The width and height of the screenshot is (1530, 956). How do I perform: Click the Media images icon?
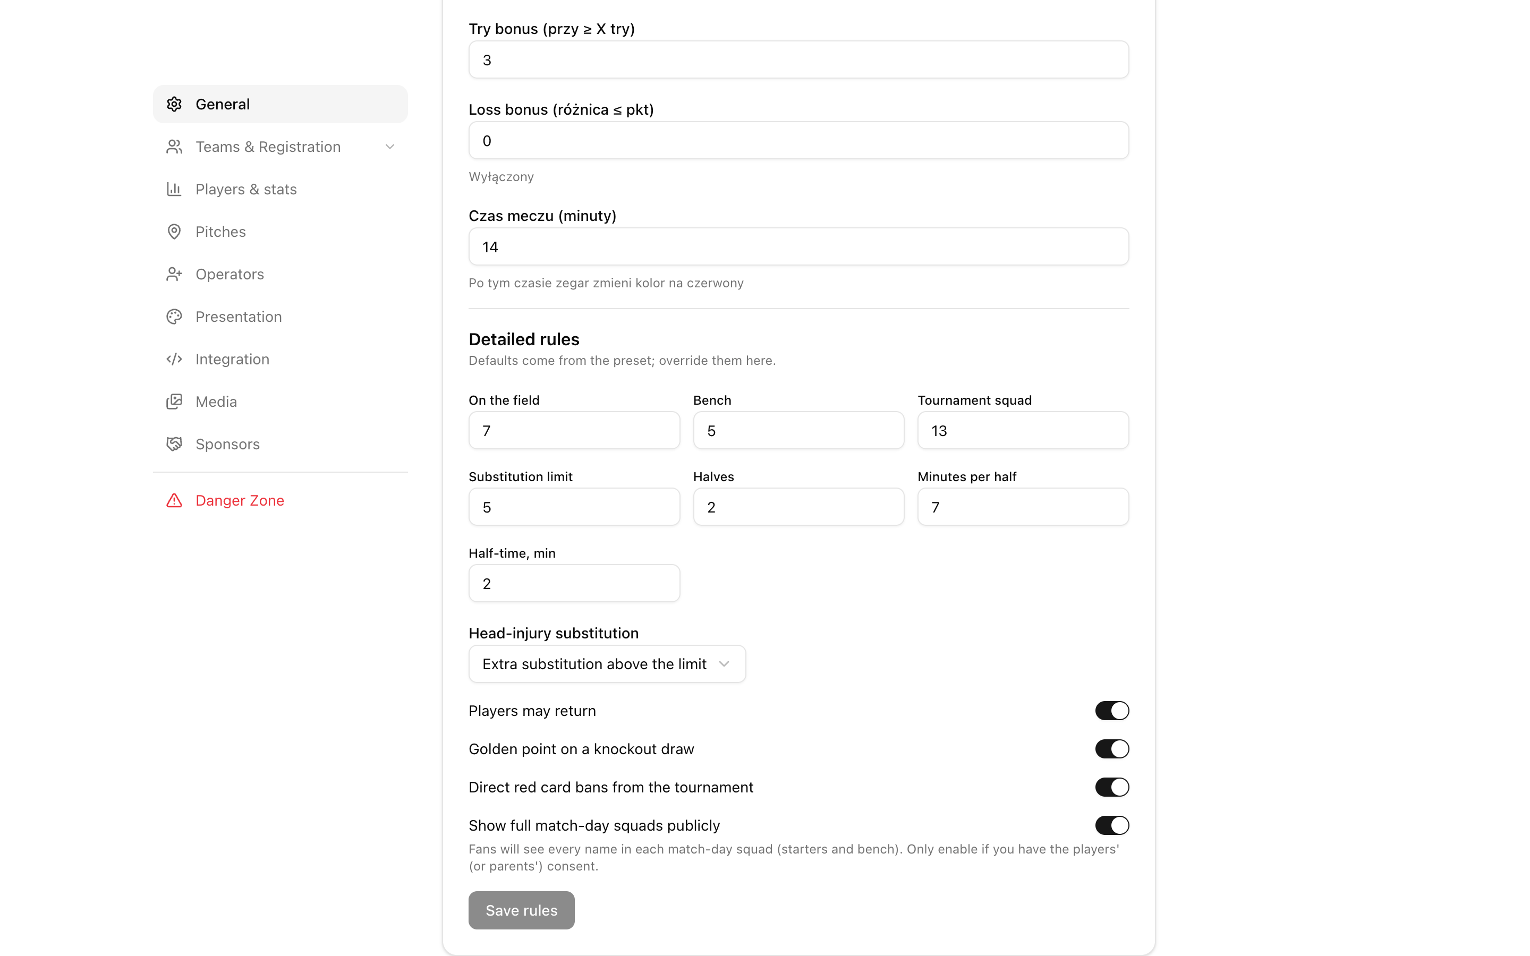pyautogui.click(x=174, y=402)
